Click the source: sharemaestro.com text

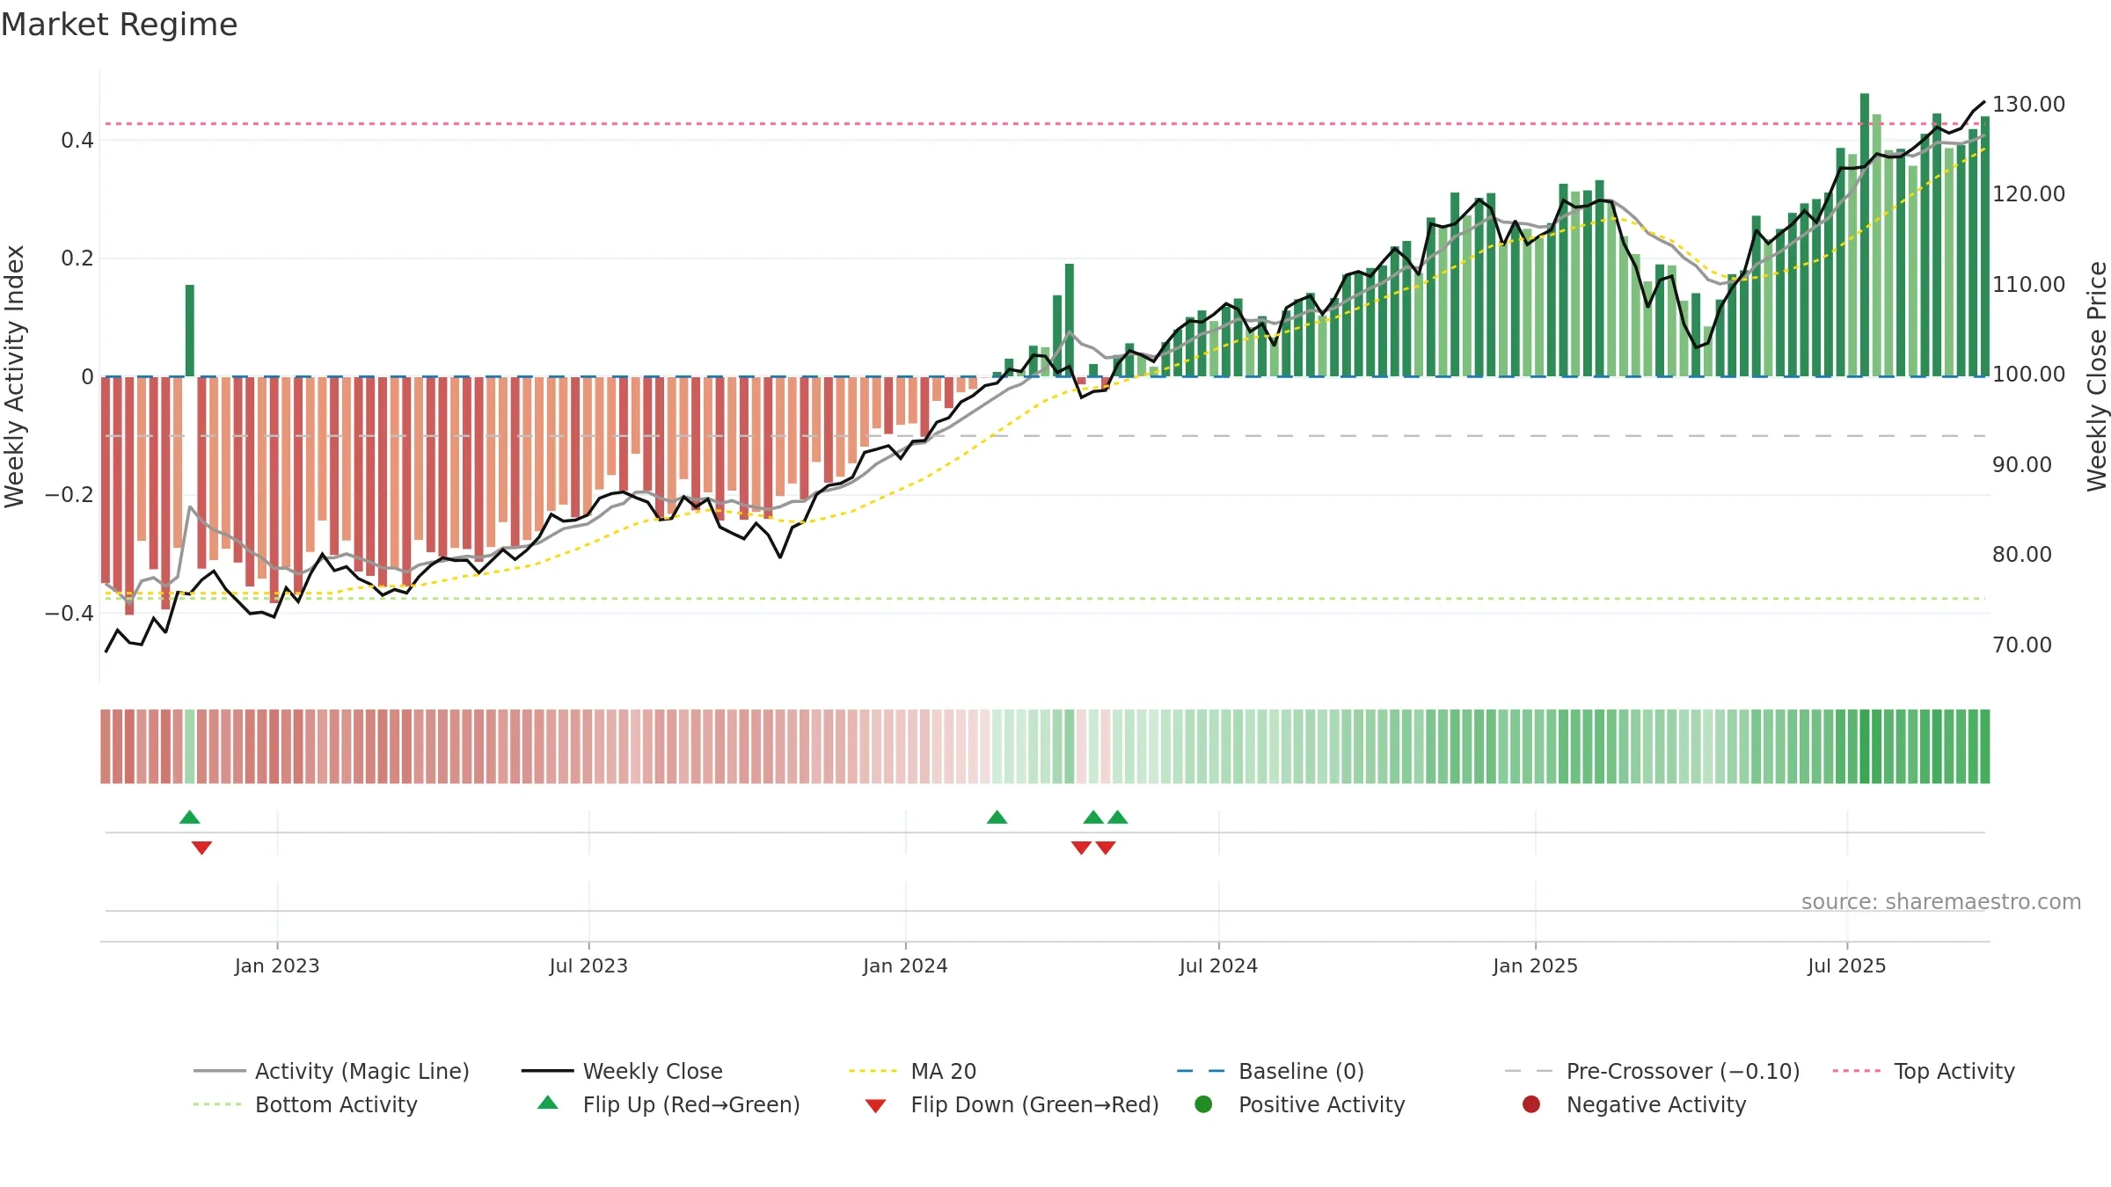pyautogui.click(x=1941, y=901)
